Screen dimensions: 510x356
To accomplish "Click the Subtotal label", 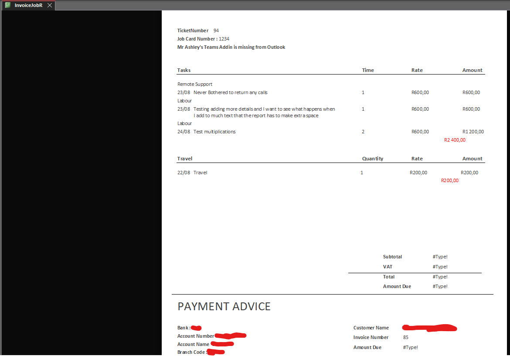I will [x=392, y=257].
